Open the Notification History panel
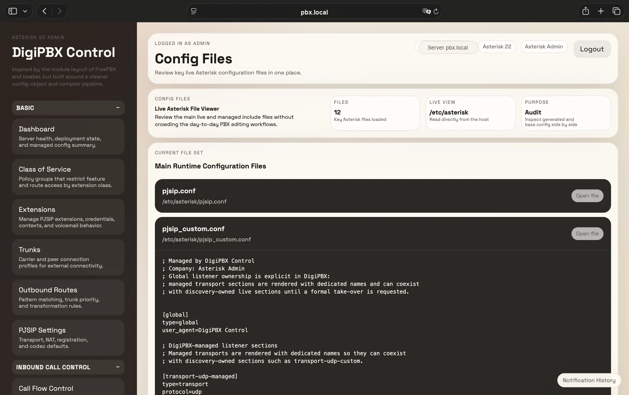This screenshot has width=629, height=395. pyautogui.click(x=589, y=380)
